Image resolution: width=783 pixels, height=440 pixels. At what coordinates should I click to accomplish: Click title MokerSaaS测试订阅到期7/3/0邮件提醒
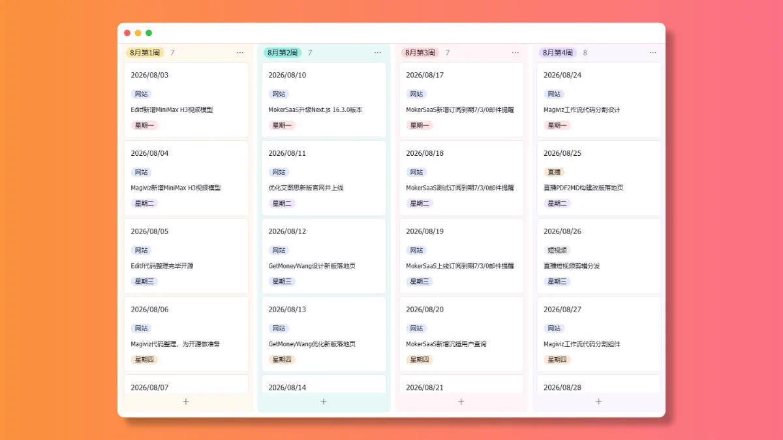pos(460,188)
